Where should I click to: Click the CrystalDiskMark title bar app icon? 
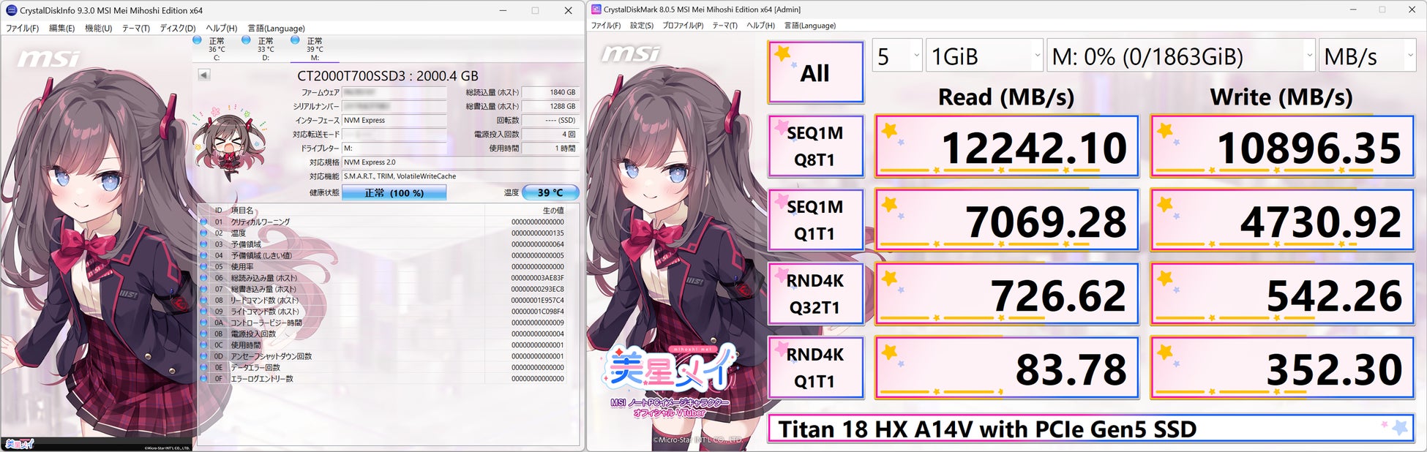tap(596, 10)
